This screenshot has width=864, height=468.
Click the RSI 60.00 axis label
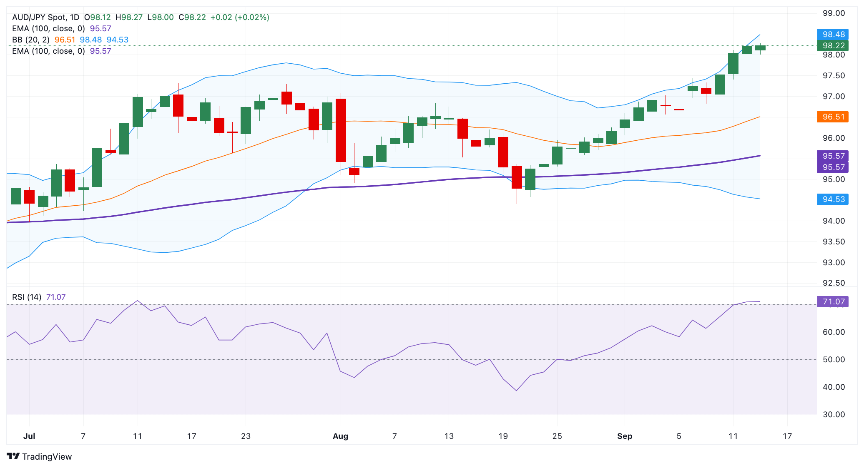(834, 332)
